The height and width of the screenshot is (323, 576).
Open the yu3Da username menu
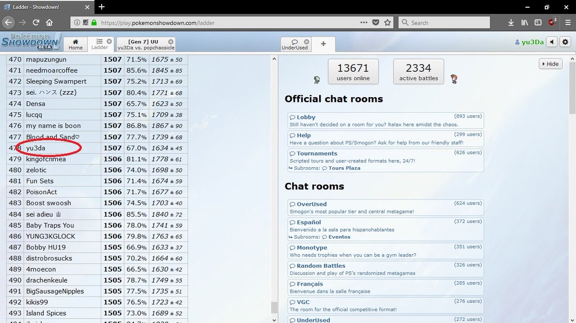(529, 42)
